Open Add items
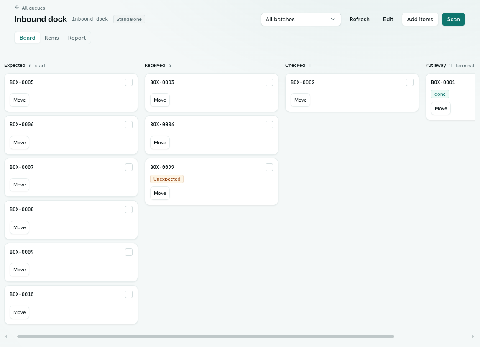Screen dimensions: 480x347 point(420,19)
